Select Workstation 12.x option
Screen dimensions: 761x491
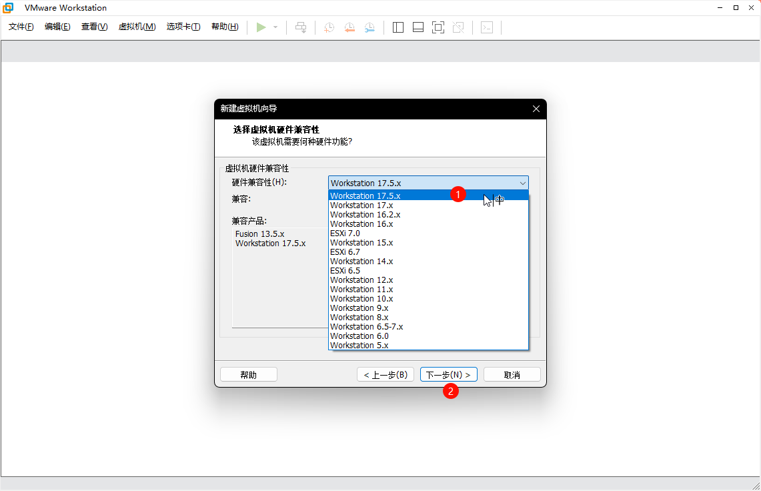pos(428,280)
